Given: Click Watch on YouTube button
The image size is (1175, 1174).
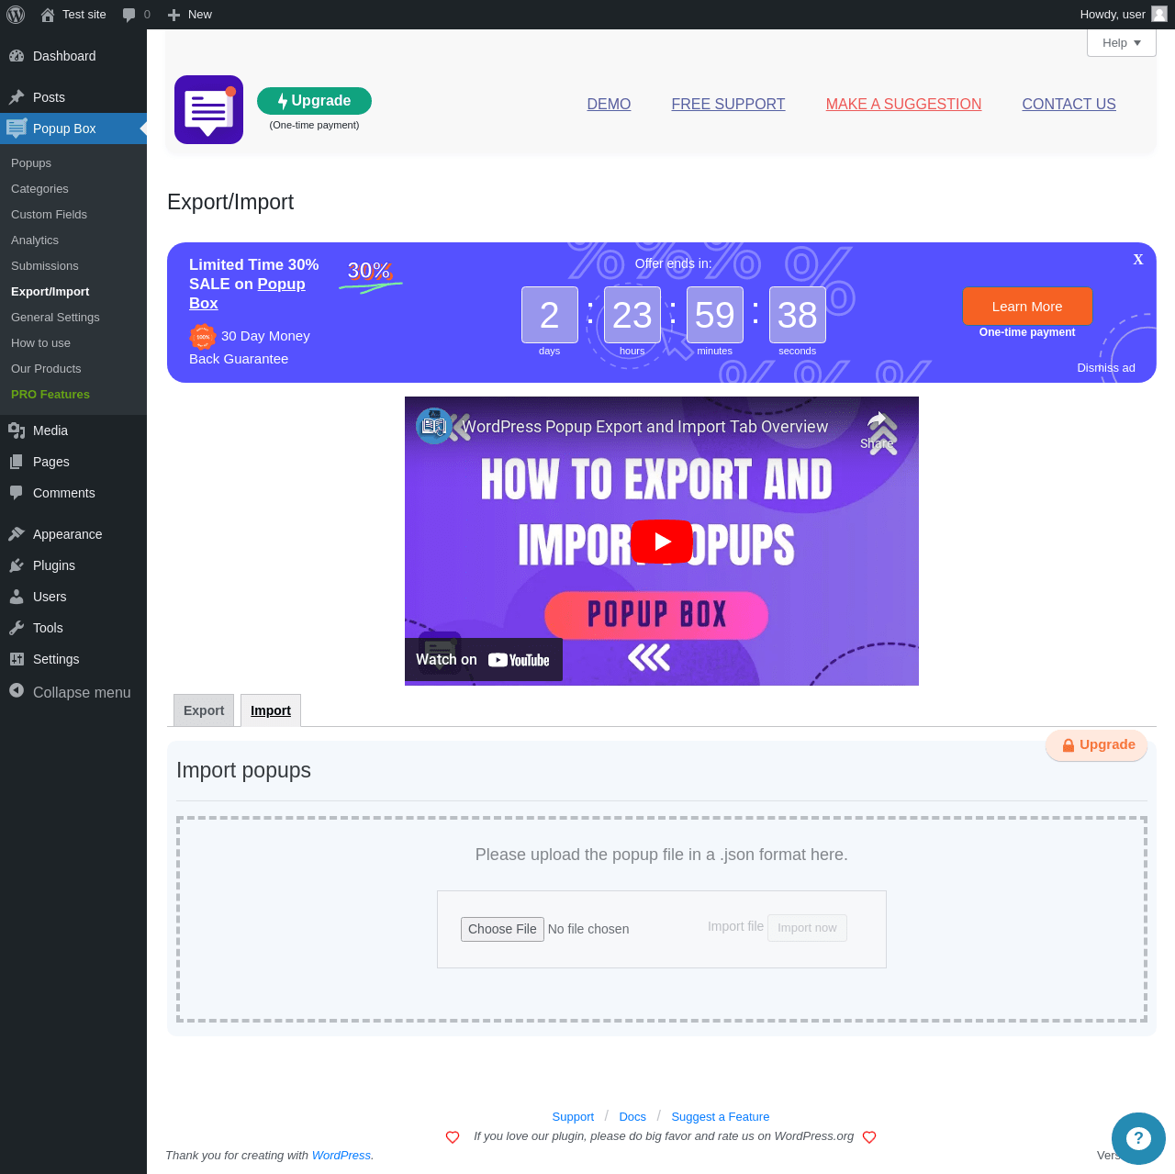Looking at the screenshot, I should pos(484,660).
